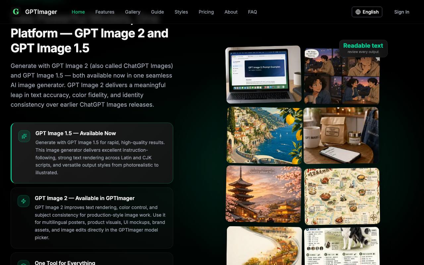Open the Chinese food map thumbnail
The width and height of the screenshot is (424, 265).
pyautogui.click(x=342, y=196)
